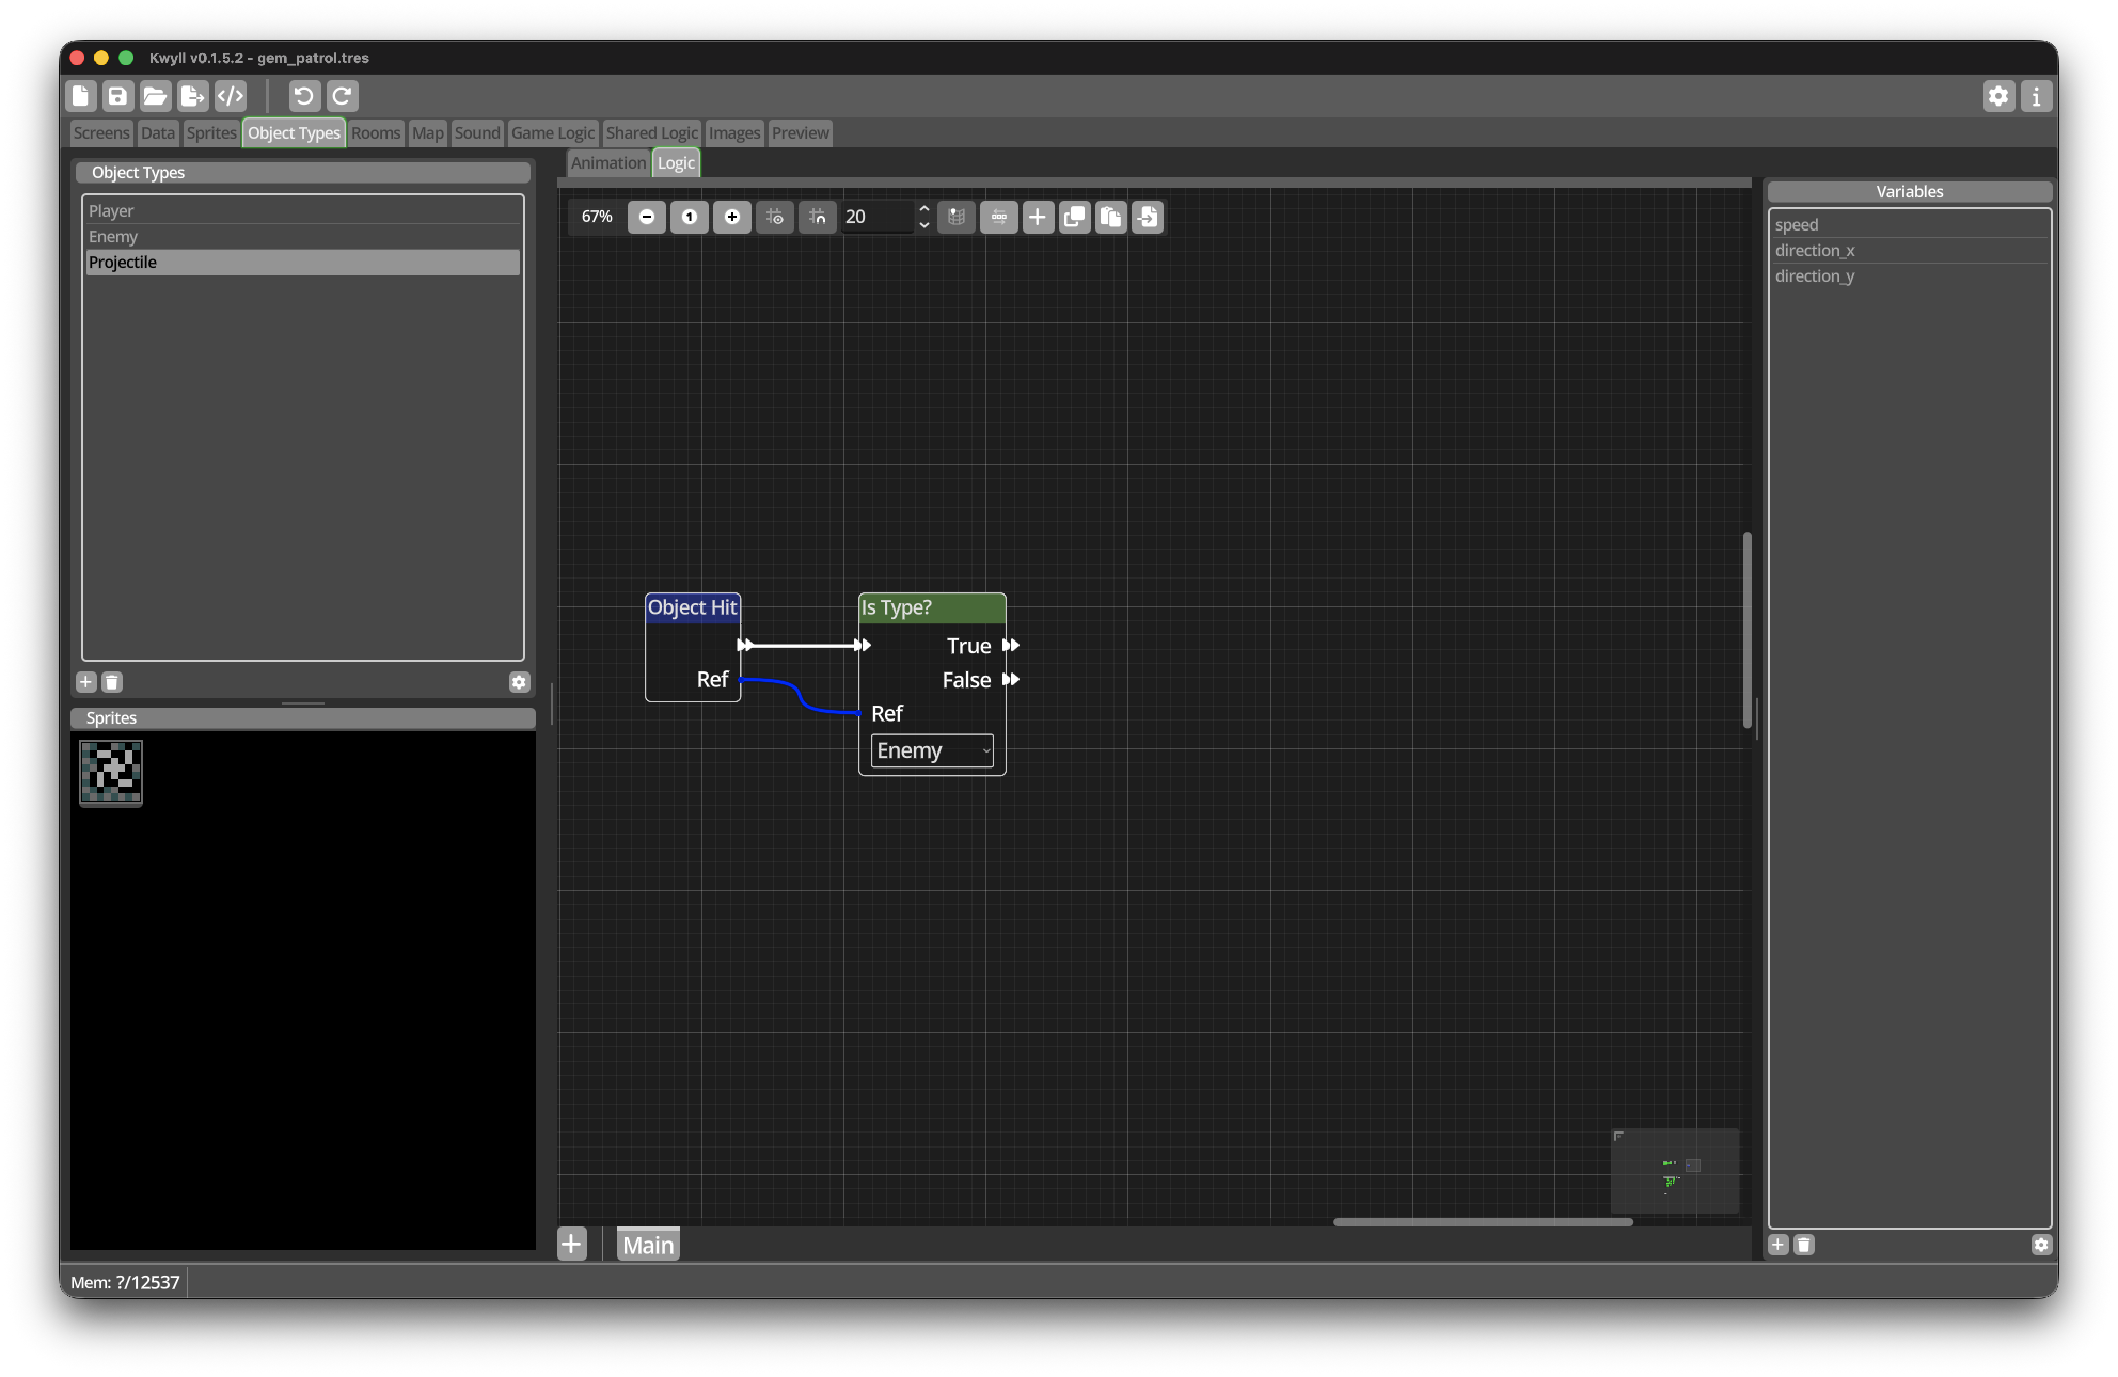The width and height of the screenshot is (2118, 1377).
Task: Click the 67% zoom level label
Action: [597, 217]
